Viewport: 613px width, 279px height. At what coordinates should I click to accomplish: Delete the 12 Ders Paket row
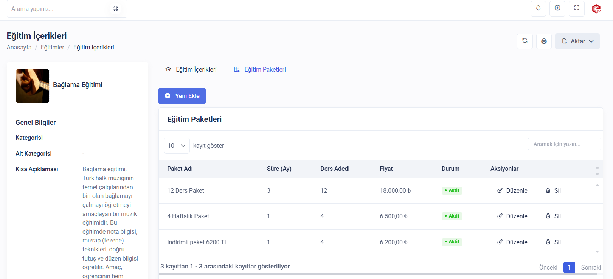tap(553, 190)
